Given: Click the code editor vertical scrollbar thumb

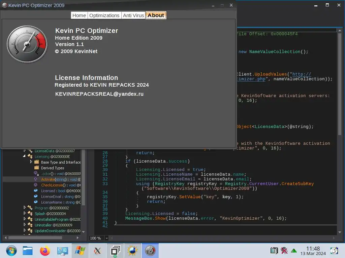Looking at the screenshot, I should (x=340, y=84).
